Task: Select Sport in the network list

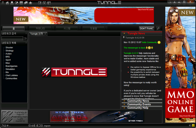Action: click(x=8, y=60)
